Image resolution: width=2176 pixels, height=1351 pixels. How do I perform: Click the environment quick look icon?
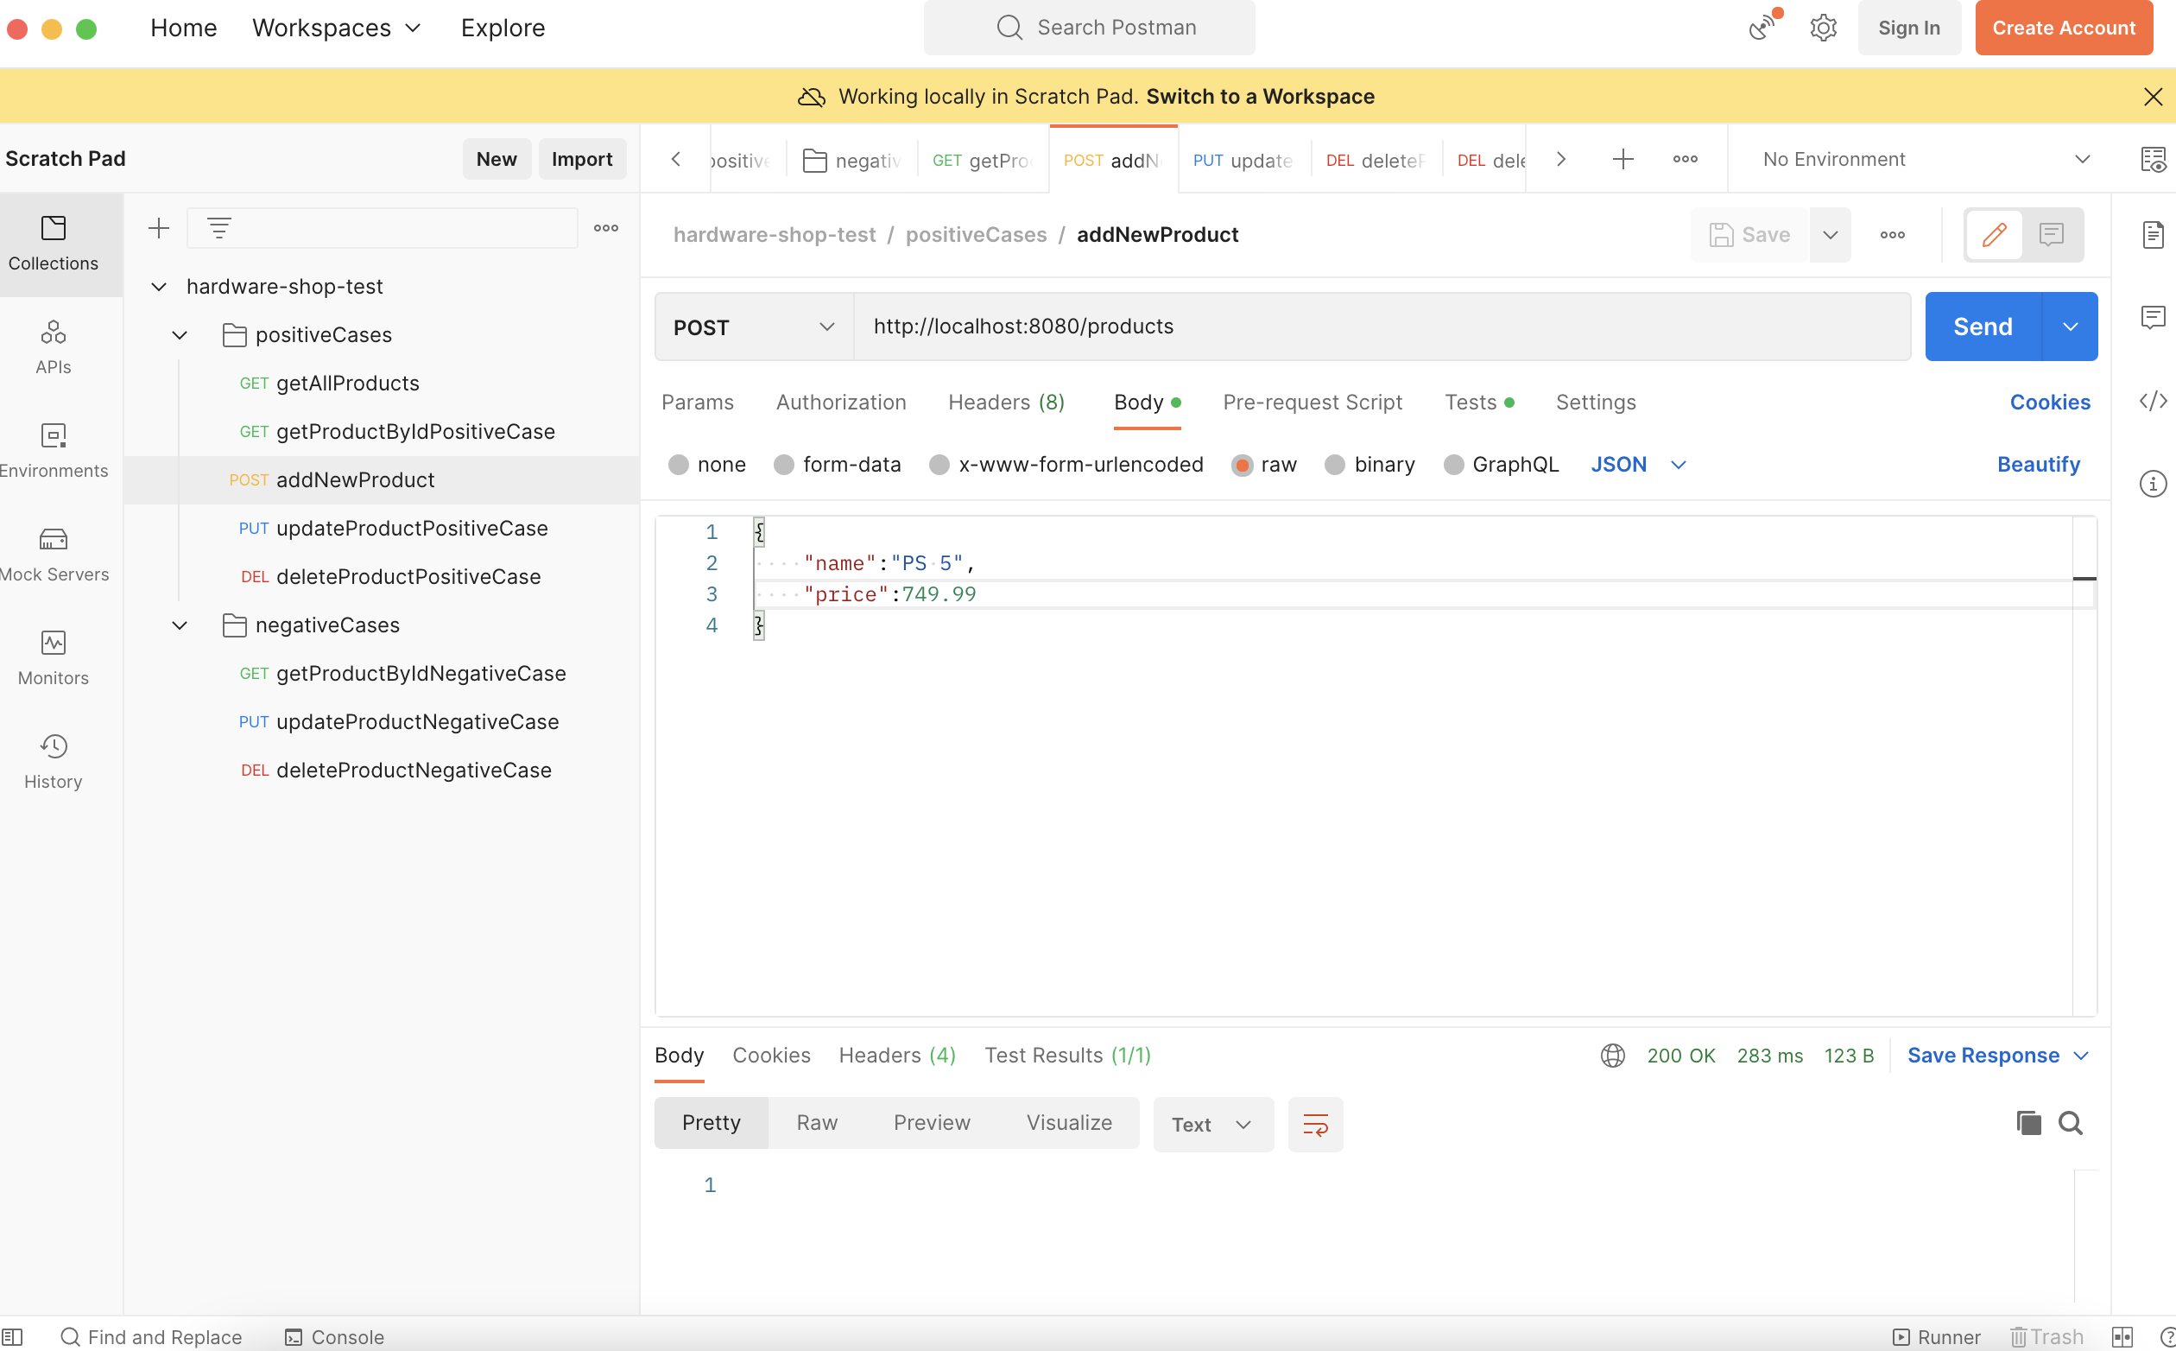[2153, 159]
